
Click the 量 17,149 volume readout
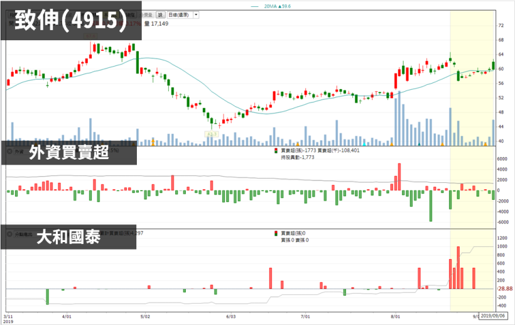coord(156,24)
